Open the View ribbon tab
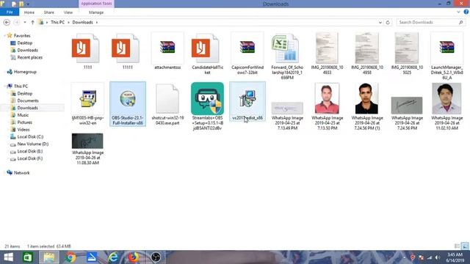Image resolution: width=470 pixels, height=264 pixels. pos(68,12)
